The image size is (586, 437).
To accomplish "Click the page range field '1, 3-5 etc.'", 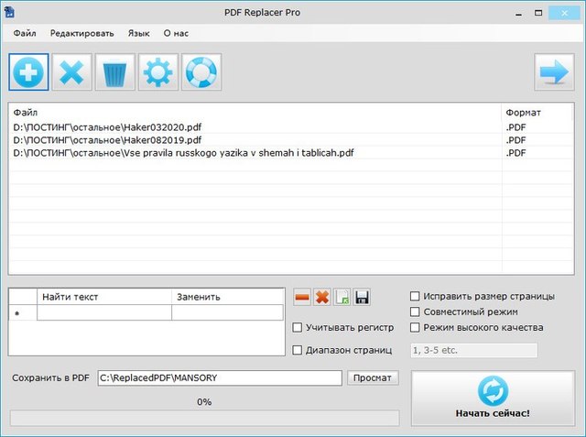I will pos(474,350).
